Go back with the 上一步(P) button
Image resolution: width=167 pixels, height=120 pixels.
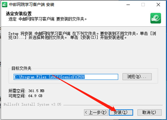(x=96, y=112)
